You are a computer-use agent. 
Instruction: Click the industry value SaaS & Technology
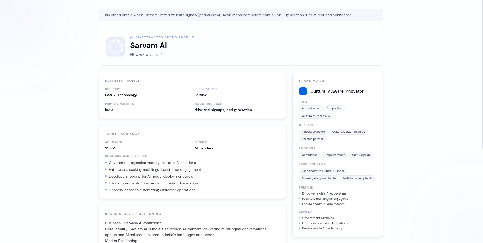click(121, 95)
